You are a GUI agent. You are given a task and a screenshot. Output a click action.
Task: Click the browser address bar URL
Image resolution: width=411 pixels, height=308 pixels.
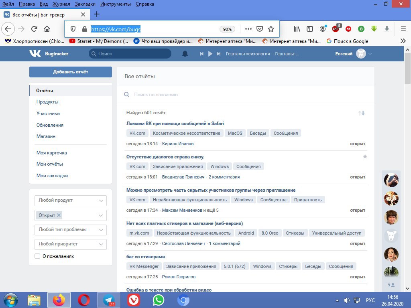[x=116, y=29]
